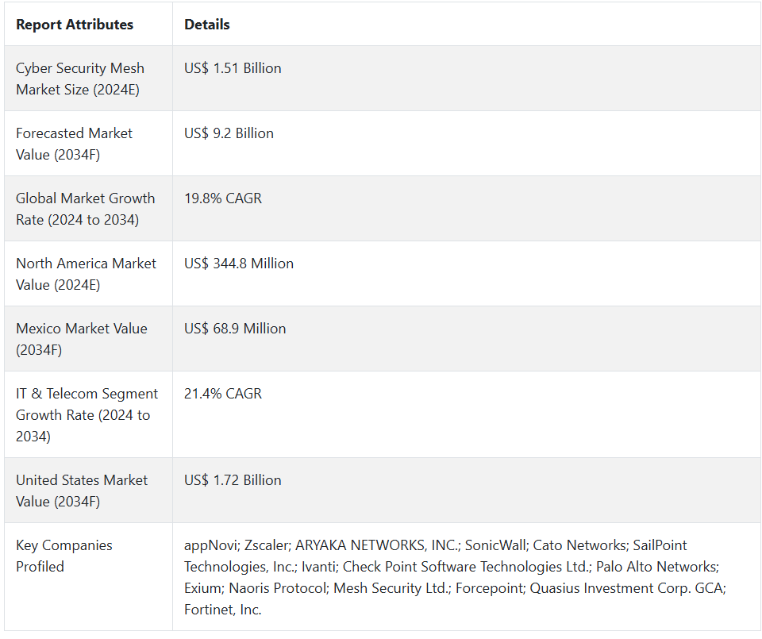Select the Mexico Market Value (2034F) cell
This screenshot has width=762, height=639.
pyautogui.click(x=81, y=339)
